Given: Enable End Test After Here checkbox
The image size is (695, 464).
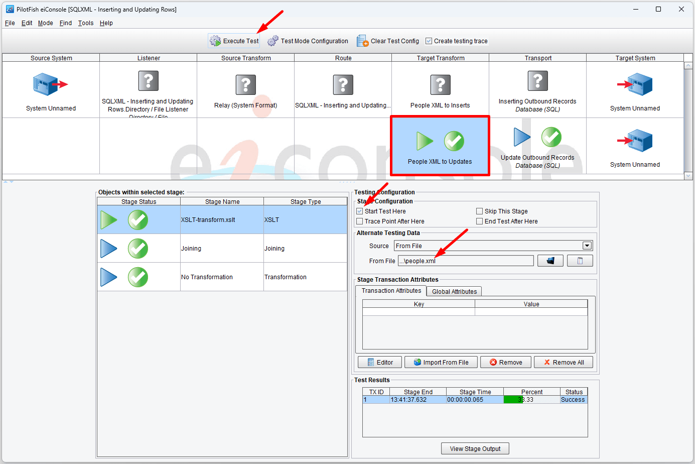Looking at the screenshot, I should (479, 221).
